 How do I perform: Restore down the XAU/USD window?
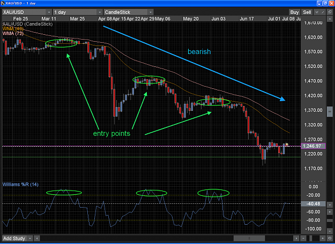(x=325, y=3)
